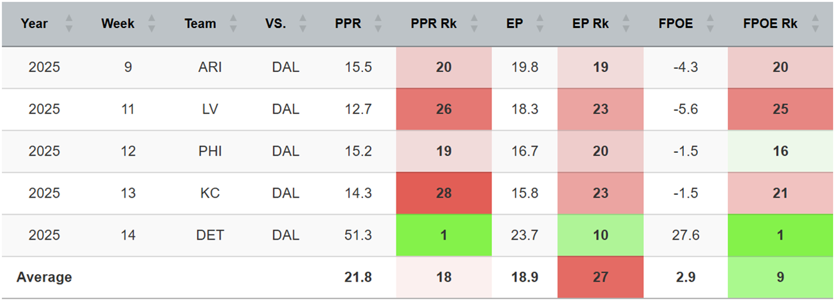This screenshot has width=835, height=301.
Task: Click the "Team" column header label
Action: tap(201, 24)
